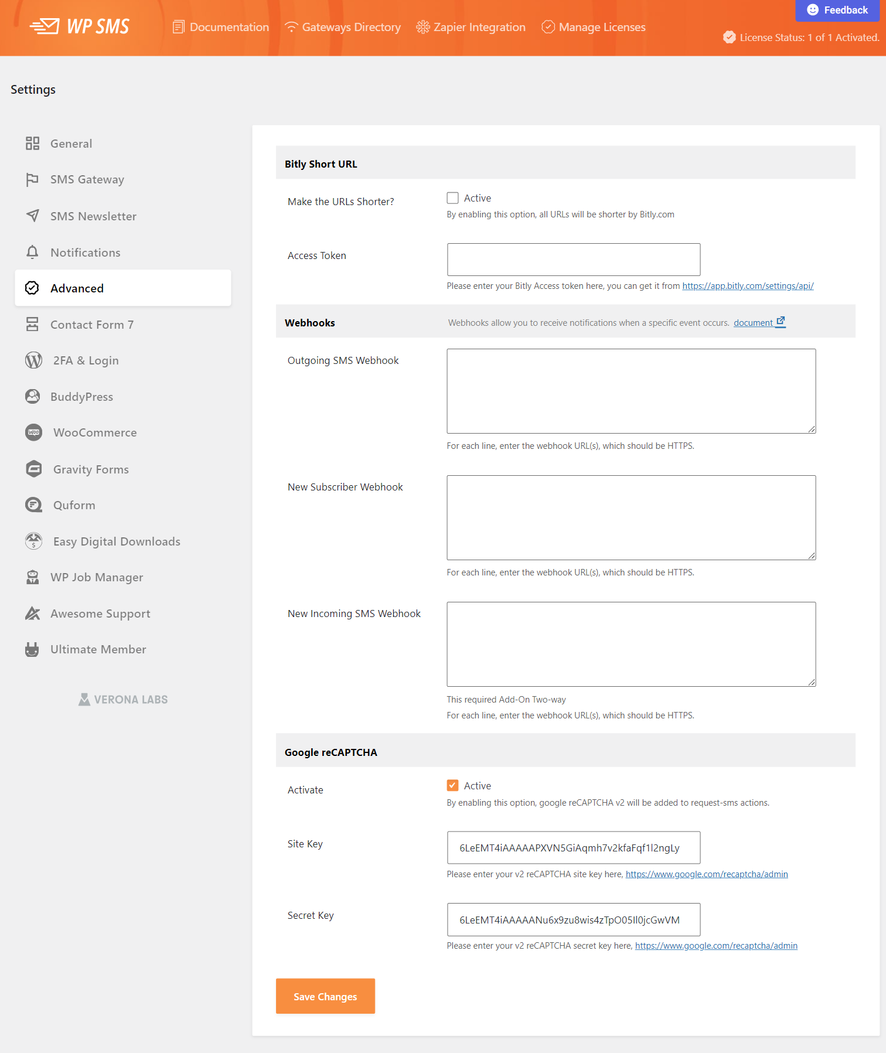Click the Gravity Forms sidebar icon
886x1053 pixels.
tap(34, 469)
